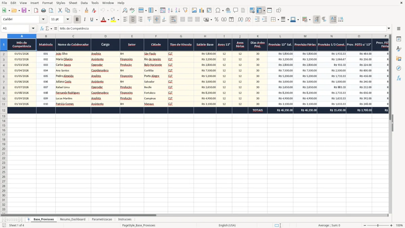
Task: Apply yellow background highlight color
Action: pyautogui.click(x=113, y=20)
